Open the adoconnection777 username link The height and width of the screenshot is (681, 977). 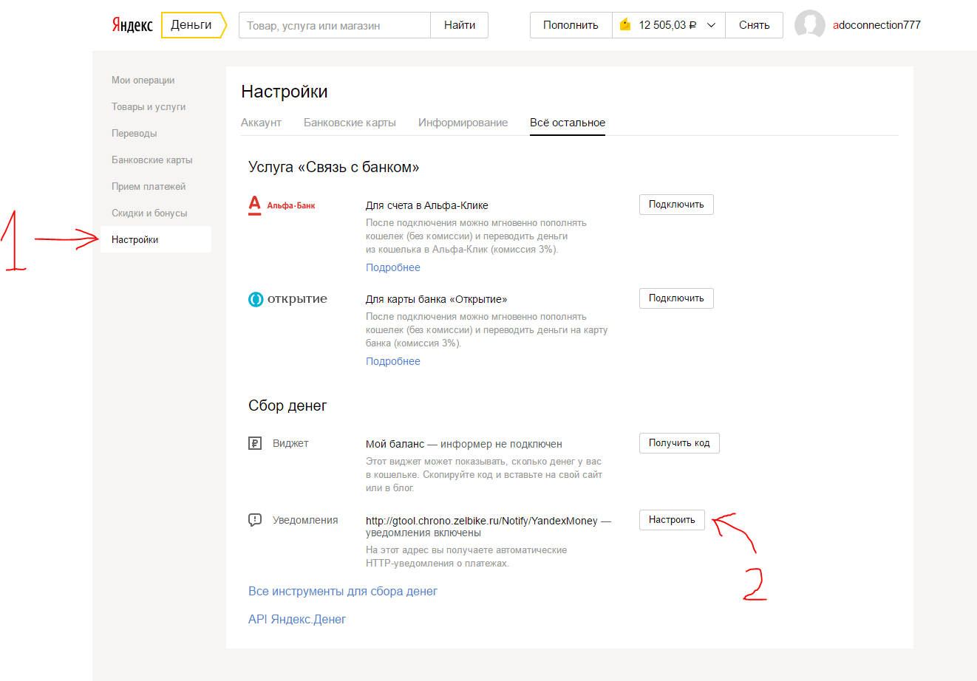coord(876,25)
